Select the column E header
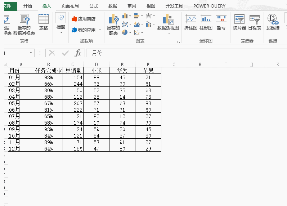Screen dimensions: 287x206 click(122, 64)
